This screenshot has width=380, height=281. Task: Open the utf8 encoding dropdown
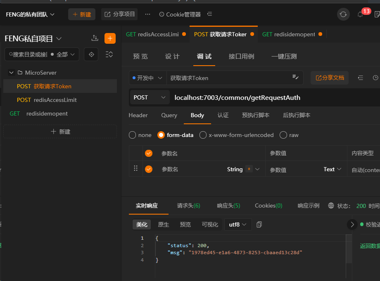click(x=237, y=224)
